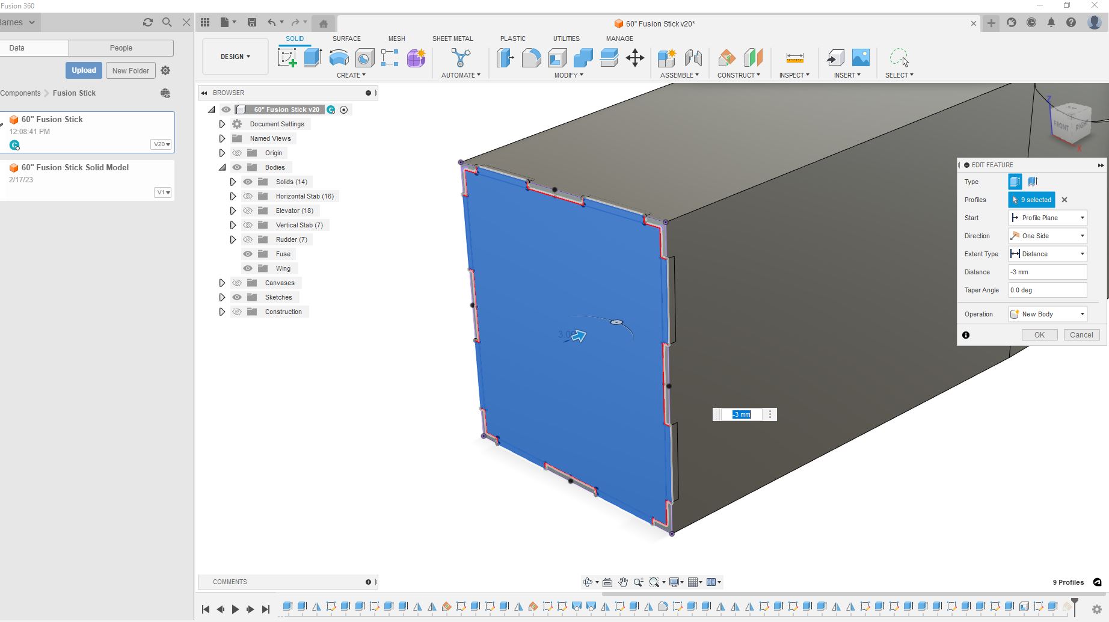Viewport: 1109px width, 622px height.
Task: Toggle visibility of the Sketches folder
Action: [x=237, y=297]
